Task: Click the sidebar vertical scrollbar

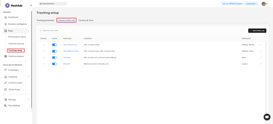Action: pyautogui.click(x=31, y=59)
